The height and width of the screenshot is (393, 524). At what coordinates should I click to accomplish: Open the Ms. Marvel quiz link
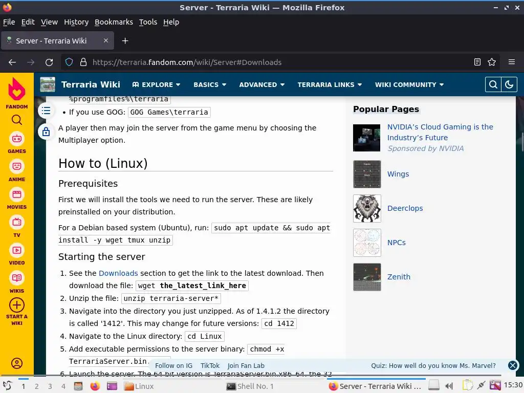tap(433, 365)
